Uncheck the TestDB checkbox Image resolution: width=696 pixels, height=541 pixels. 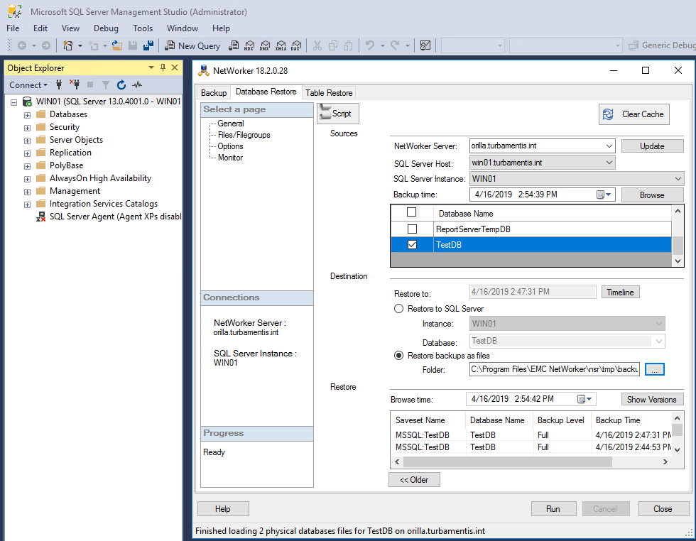click(x=413, y=244)
